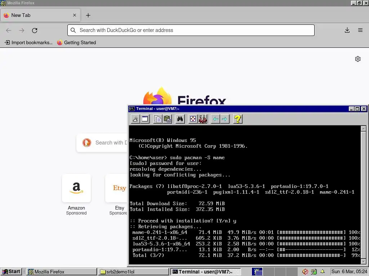The image size is (369, 276).
Task: Click 'mame-0.241-1-x86_64' download row
Action: pos(246,233)
